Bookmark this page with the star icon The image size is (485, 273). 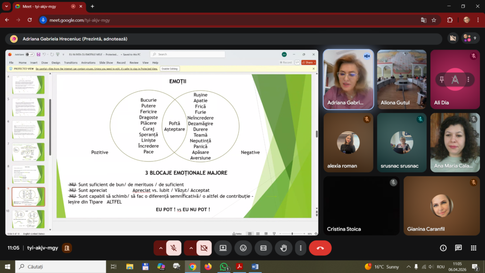pos(434,20)
